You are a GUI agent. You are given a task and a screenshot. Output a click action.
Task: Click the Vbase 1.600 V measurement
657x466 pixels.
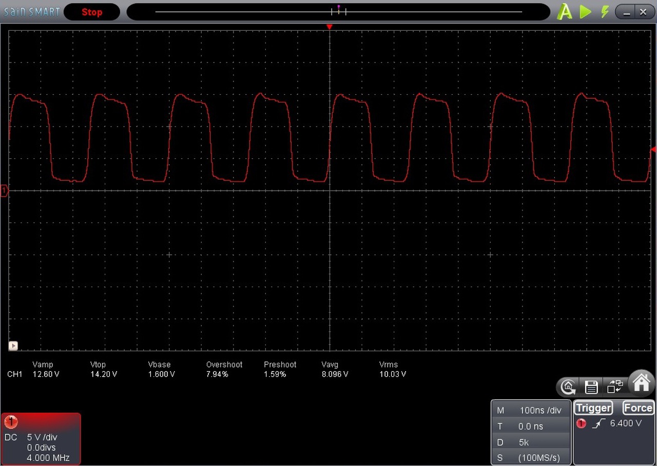coord(161,369)
